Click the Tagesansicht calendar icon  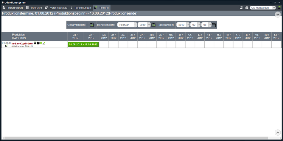[214, 25]
